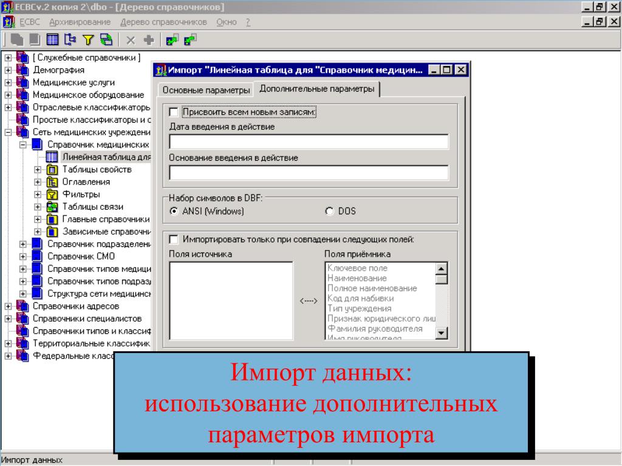Collapse Справочник медицинских node
Viewport: 622px width, 466px height.
coord(23,144)
